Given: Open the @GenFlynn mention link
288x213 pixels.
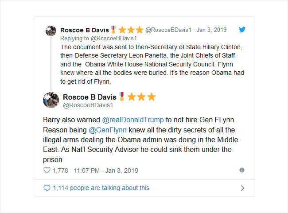Looking at the screenshot, I should pos(108,130).
